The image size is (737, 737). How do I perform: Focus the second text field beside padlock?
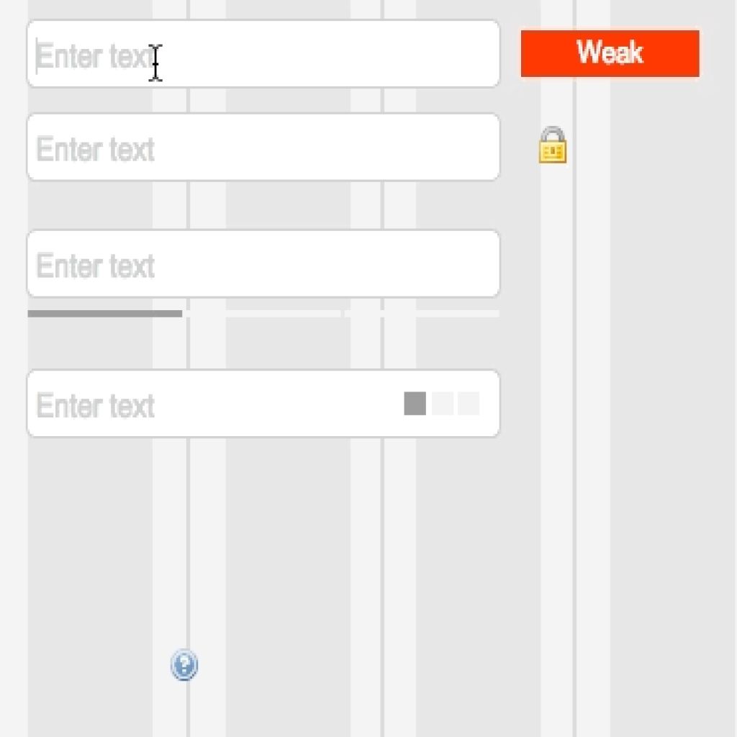click(263, 147)
